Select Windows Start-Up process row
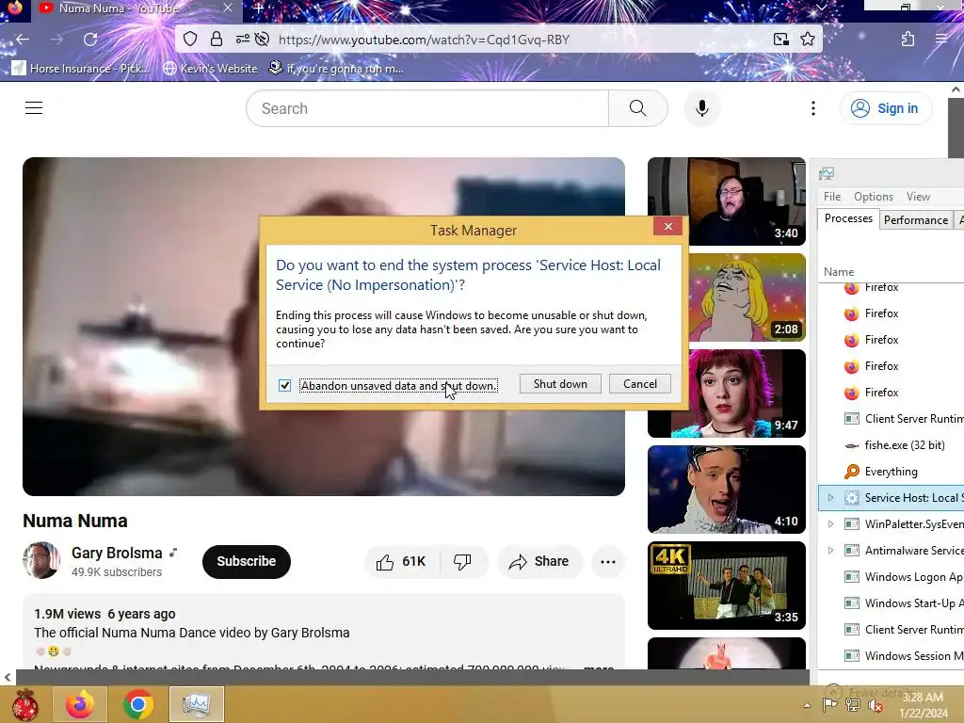Viewport: 964px width, 723px height. (892, 603)
